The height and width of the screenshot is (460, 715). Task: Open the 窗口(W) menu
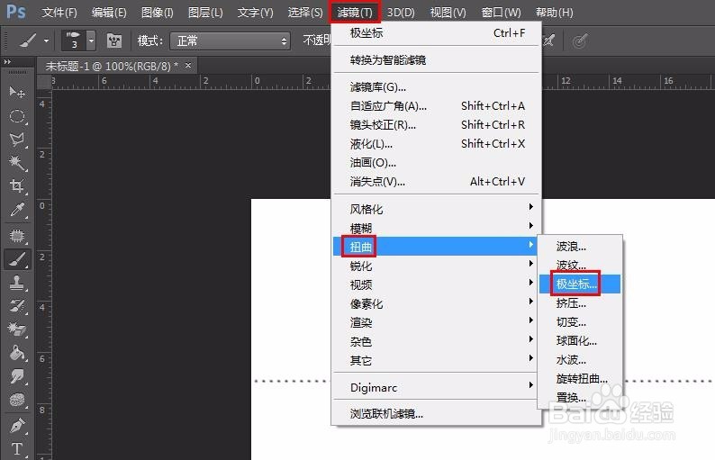coord(502,13)
